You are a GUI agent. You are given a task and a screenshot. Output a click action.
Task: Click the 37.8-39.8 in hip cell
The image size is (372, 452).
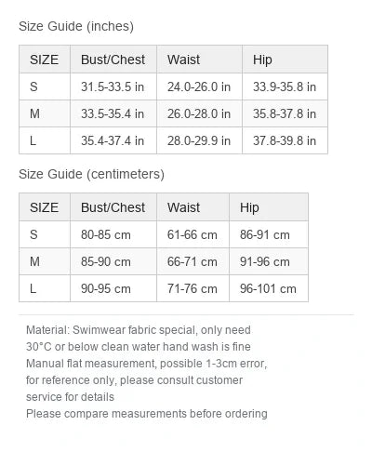click(x=285, y=140)
